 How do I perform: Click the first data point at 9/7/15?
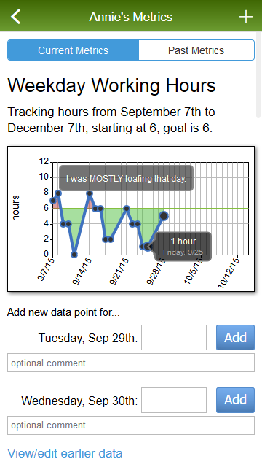tap(53, 201)
